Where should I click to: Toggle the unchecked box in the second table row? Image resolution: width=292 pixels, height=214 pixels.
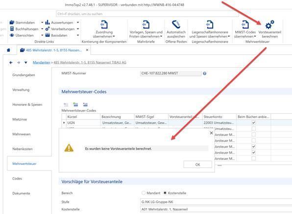(253, 129)
